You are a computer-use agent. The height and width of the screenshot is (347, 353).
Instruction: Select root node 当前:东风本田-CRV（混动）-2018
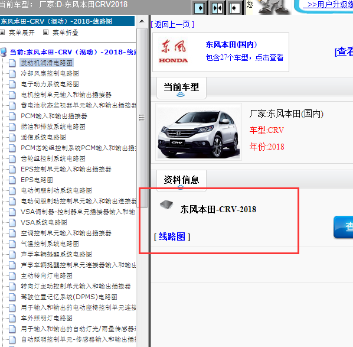[x=73, y=52]
